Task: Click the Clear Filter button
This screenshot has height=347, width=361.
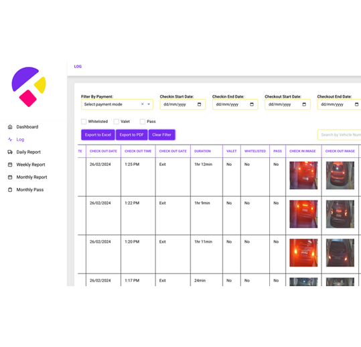Action: click(162, 134)
